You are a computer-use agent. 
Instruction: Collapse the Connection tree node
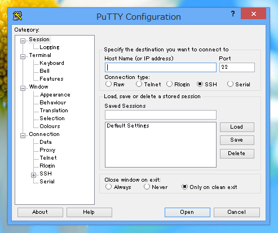coord(23,135)
